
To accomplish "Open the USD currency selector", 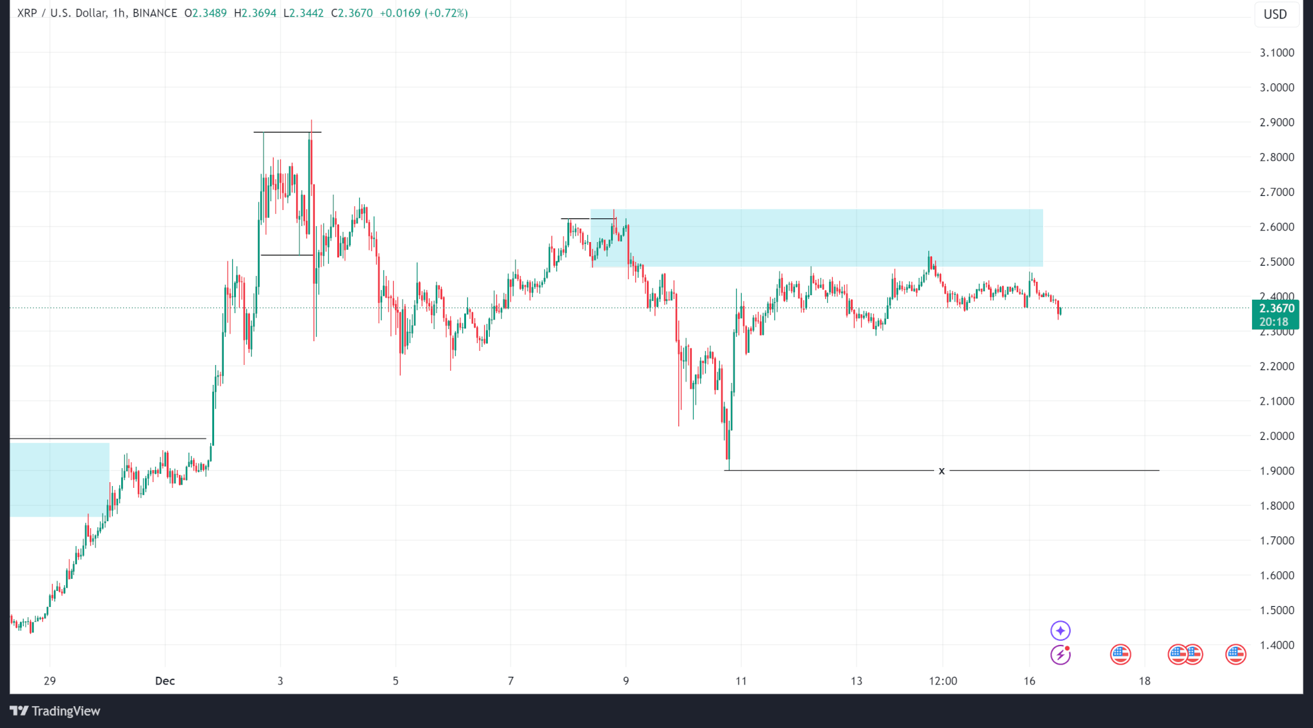I will (x=1275, y=14).
